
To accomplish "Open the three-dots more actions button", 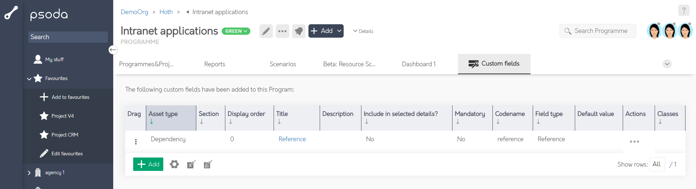I will [x=282, y=31].
